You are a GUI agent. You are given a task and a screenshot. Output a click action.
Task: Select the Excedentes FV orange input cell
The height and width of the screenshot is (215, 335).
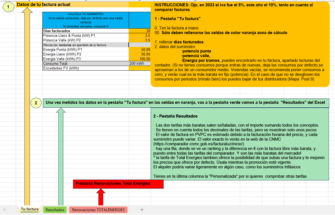click(140, 68)
